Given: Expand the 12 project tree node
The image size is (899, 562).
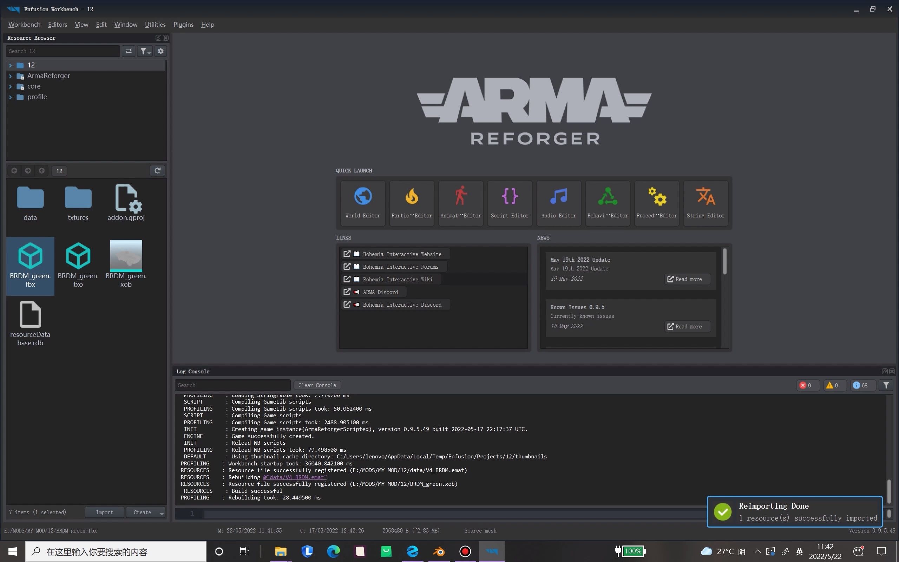Looking at the screenshot, I should click(11, 65).
